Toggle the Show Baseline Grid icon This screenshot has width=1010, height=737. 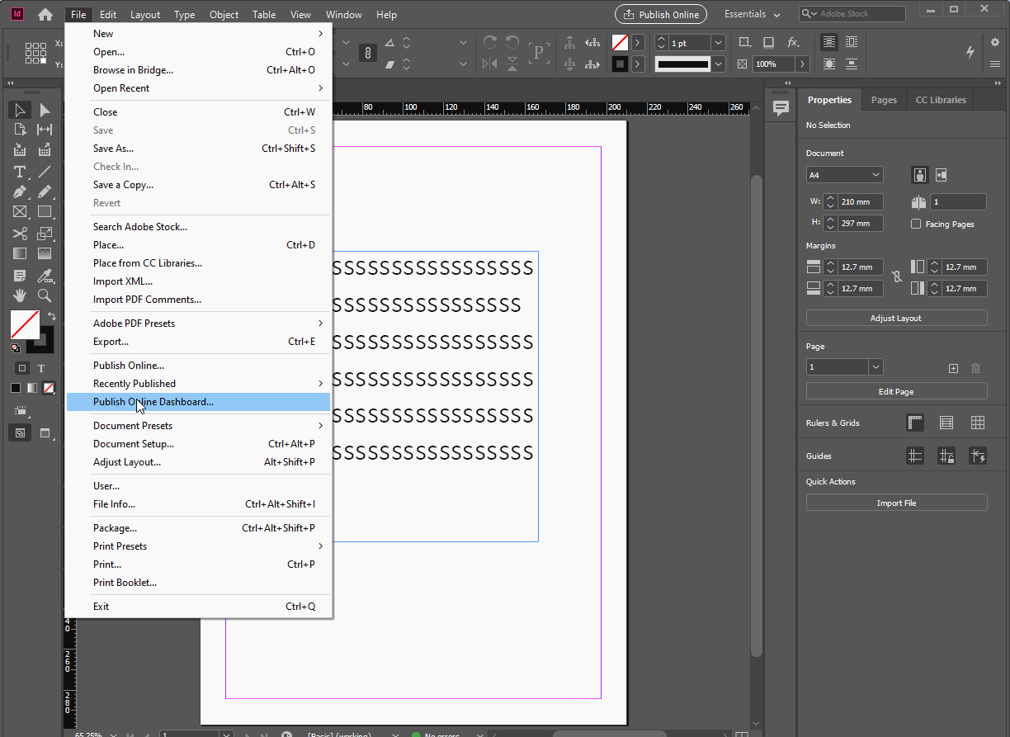pos(946,423)
